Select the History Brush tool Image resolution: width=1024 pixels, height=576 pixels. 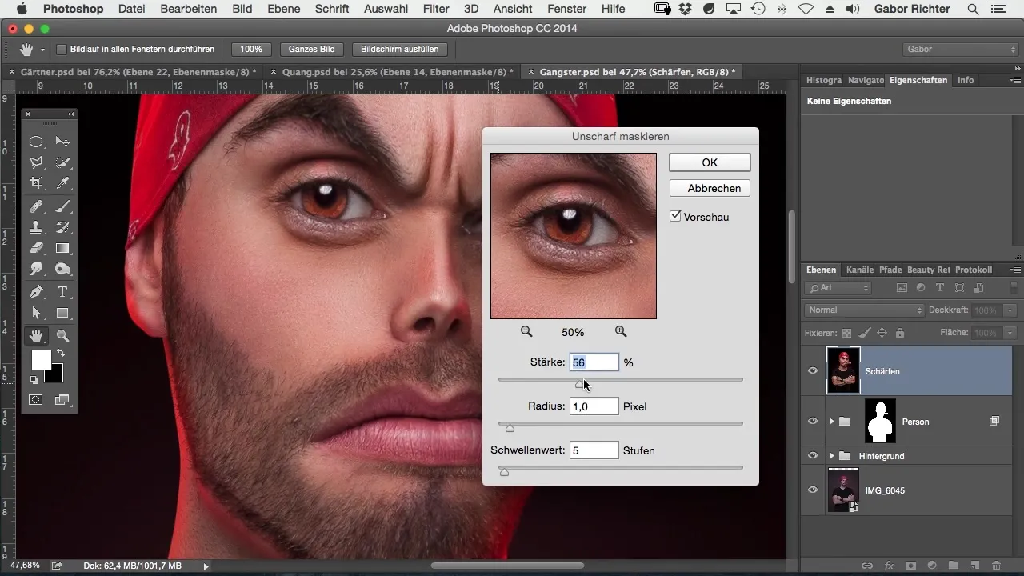point(62,227)
